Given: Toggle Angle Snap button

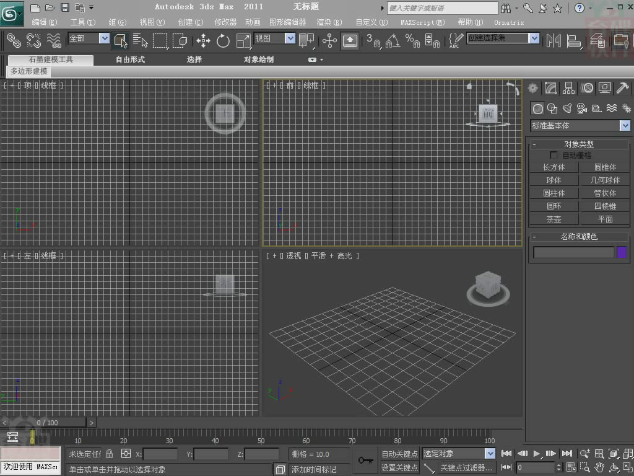Looking at the screenshot, I should tap(393, 40).
